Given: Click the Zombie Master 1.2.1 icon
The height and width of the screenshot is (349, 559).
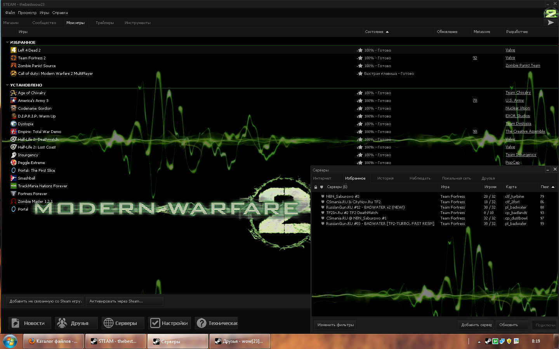Looking at the screenshot, I should point(14,201).
